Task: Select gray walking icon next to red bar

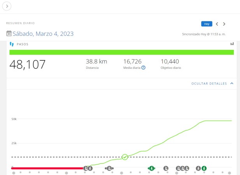Action: pyautogui.click(x=90, y=168)
